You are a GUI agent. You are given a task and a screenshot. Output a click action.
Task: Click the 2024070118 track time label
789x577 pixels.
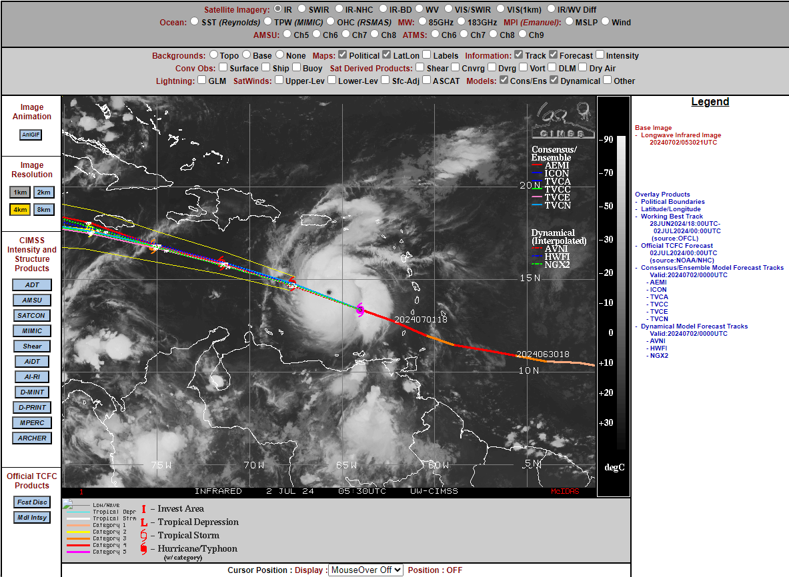click(421, 319)
